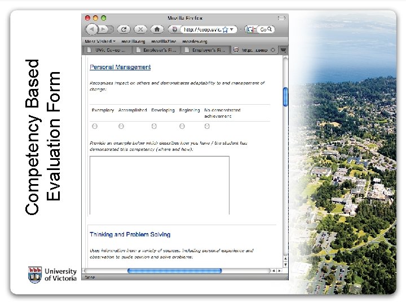This screenshot has width=406, height=304.
Task: Click the horizontal scrollbar thumb
Action: tap(174, 271)
